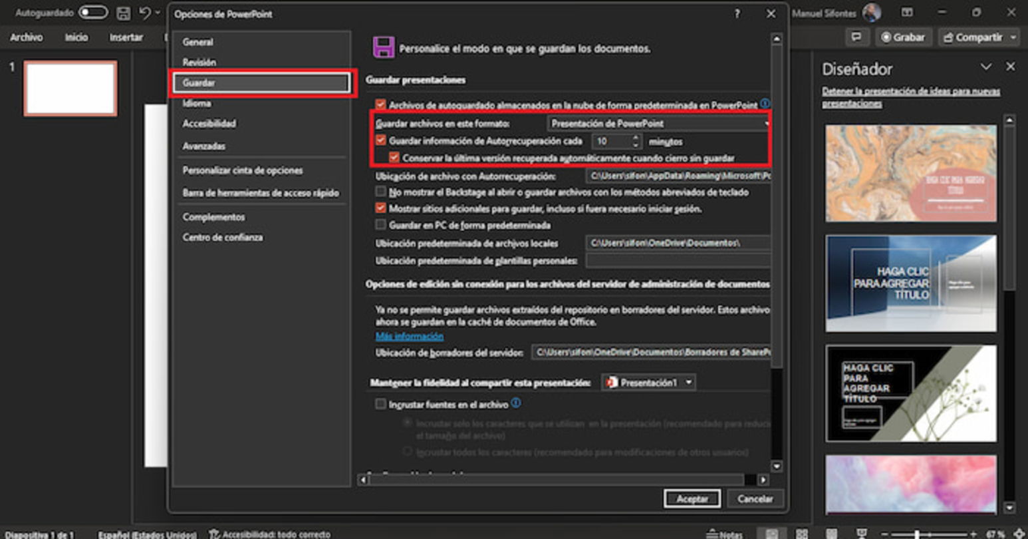Screen dimensions: 1028x539
Task: Click dialog vertical scrollbar up arrow
Action: click(x=776, y=40)
